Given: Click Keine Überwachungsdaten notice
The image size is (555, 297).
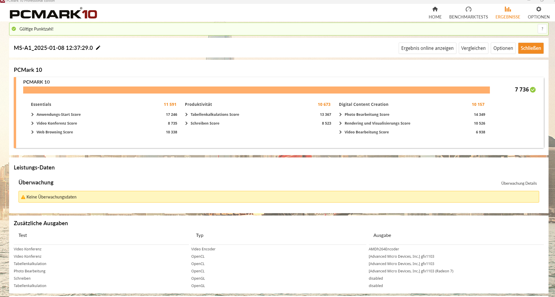Looking at the screenshot, I should point(279,197).
